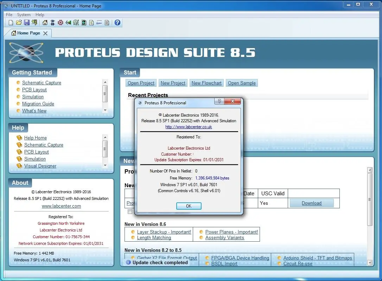Click Customer Number 01-75675-344 in About

point(61,237)
